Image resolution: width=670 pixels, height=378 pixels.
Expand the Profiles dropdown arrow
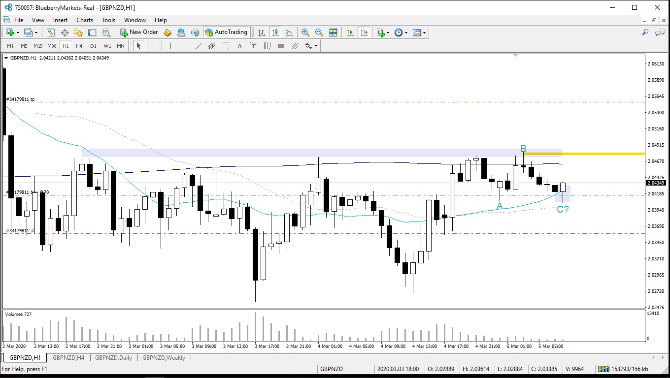pos(36,33)
